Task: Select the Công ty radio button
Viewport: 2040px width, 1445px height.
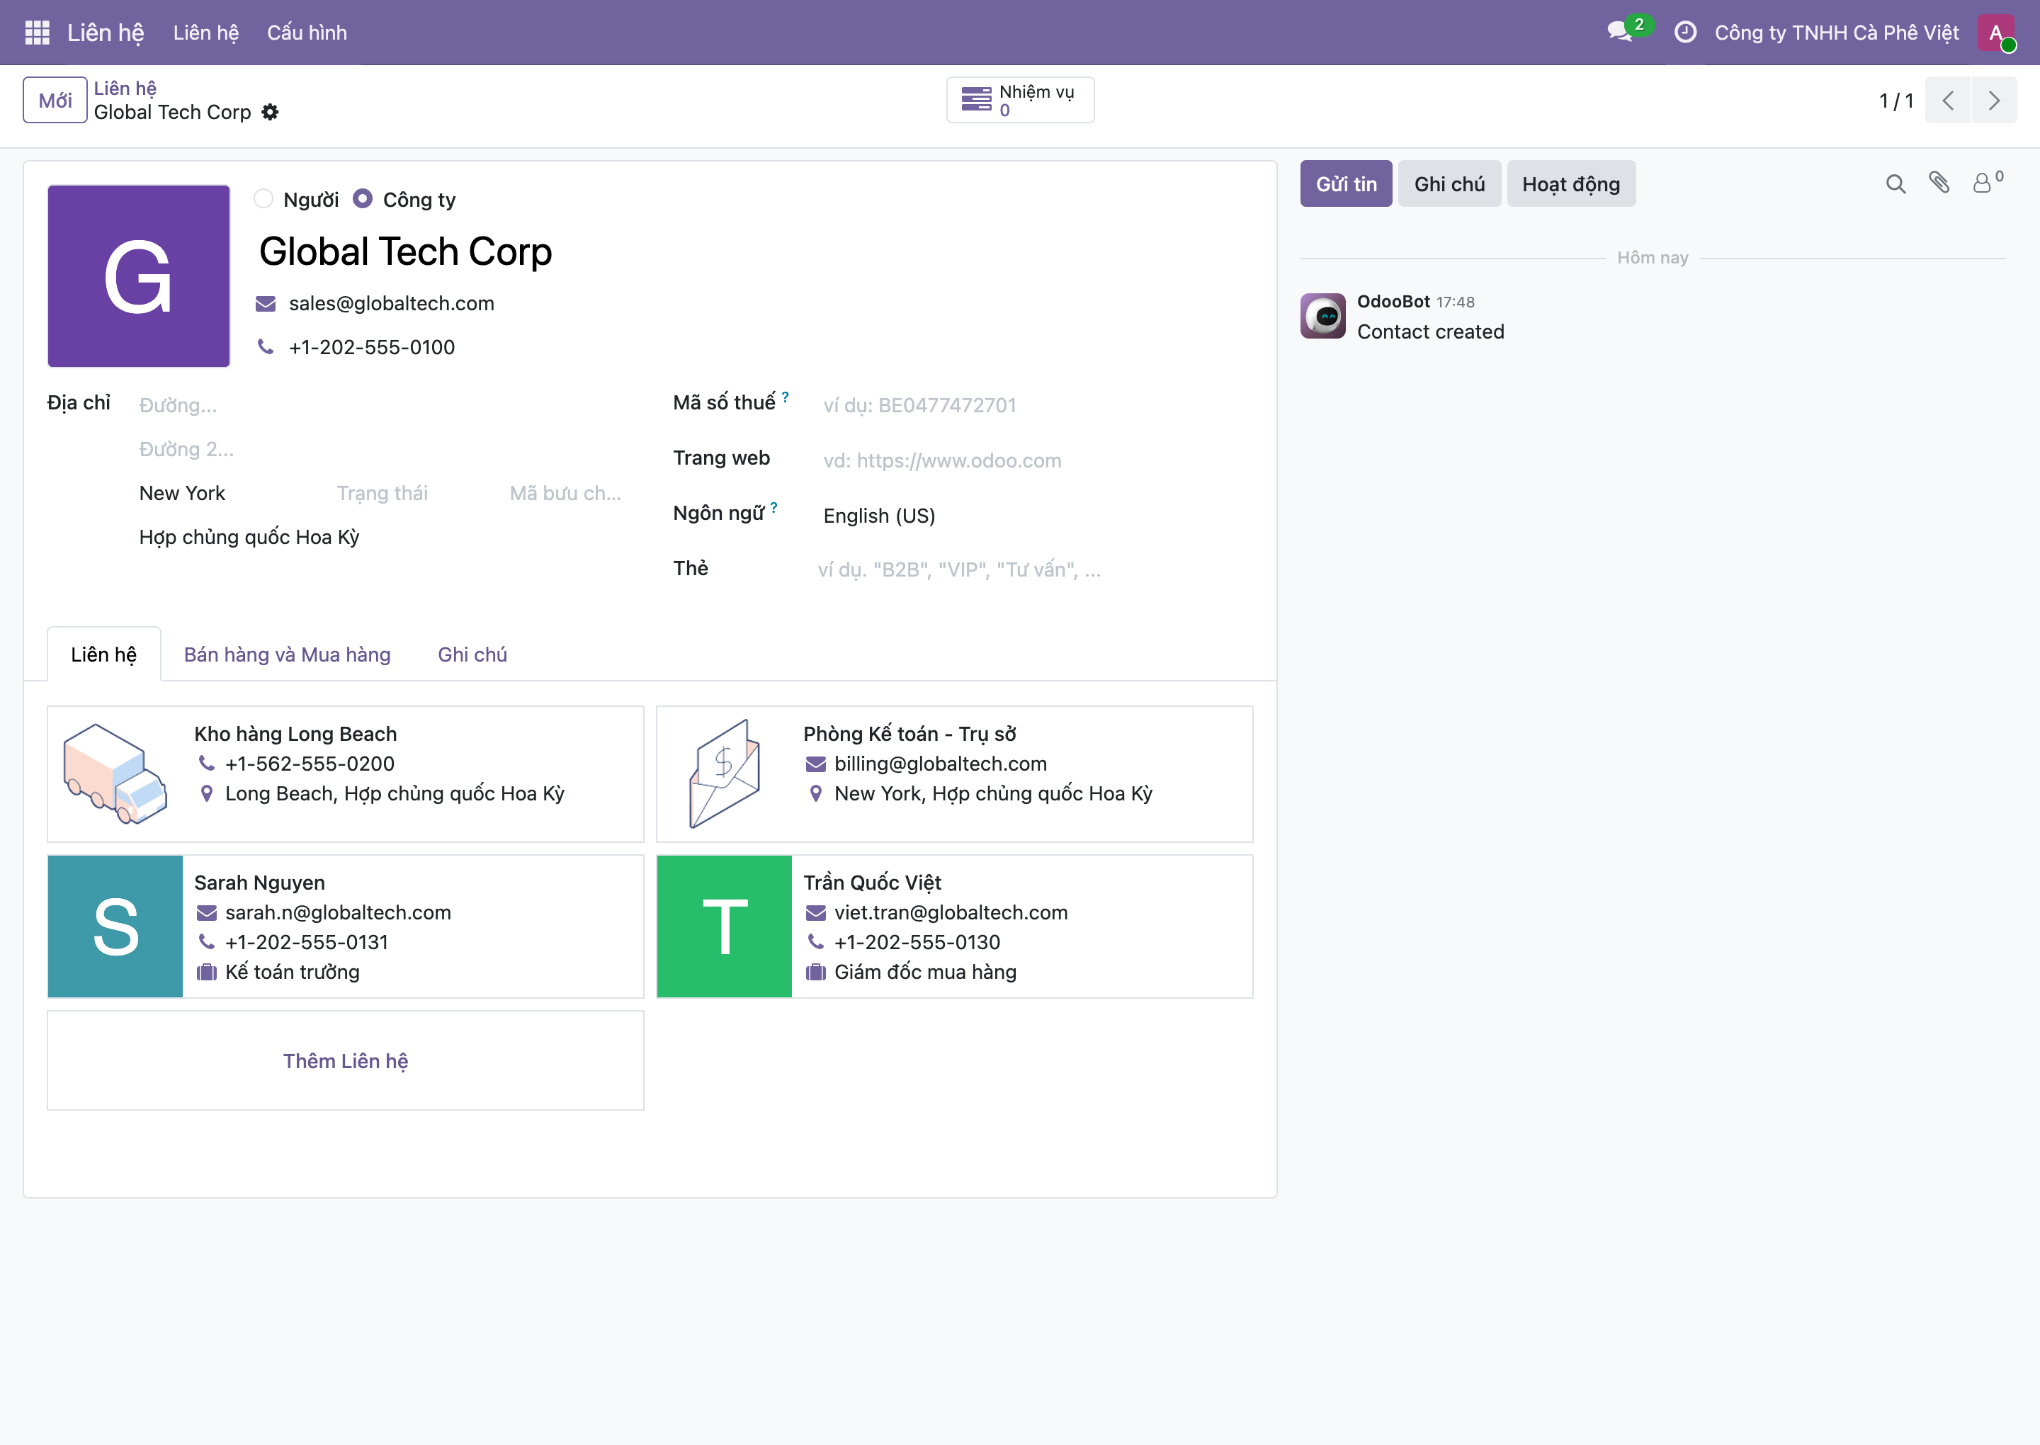Action: click(x=362, y=198)
